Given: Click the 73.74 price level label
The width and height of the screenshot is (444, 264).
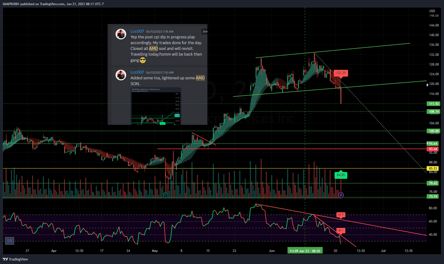Looking at the screenshot, I should coord(434,197).
